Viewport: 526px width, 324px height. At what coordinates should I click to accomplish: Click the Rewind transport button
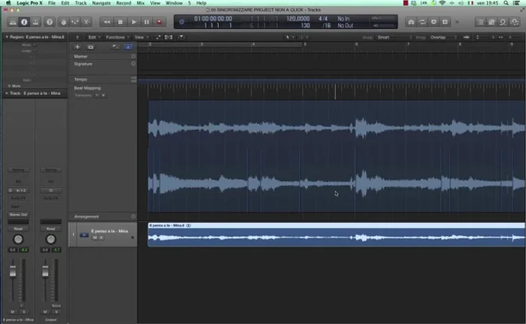pyautogui.click(x=108, y=22)
